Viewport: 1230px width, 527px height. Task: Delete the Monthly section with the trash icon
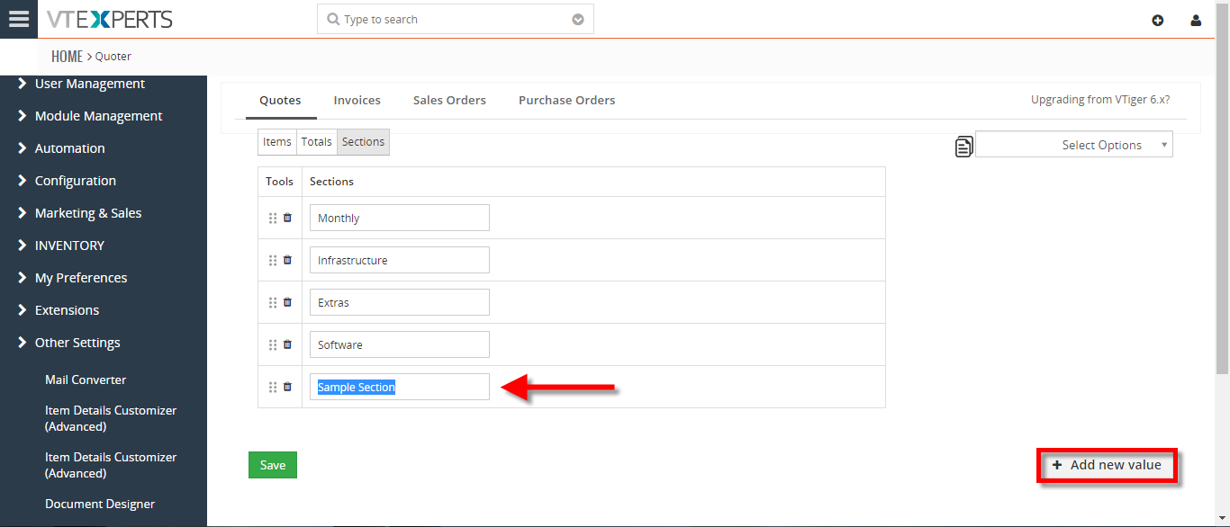point(288,218)
